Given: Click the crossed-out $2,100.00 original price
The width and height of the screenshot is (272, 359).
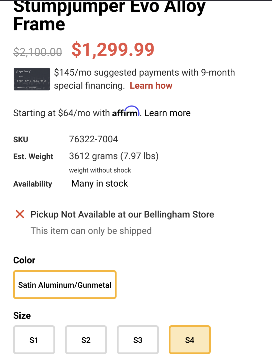Looking at the screenshot, I should (38, 52).
